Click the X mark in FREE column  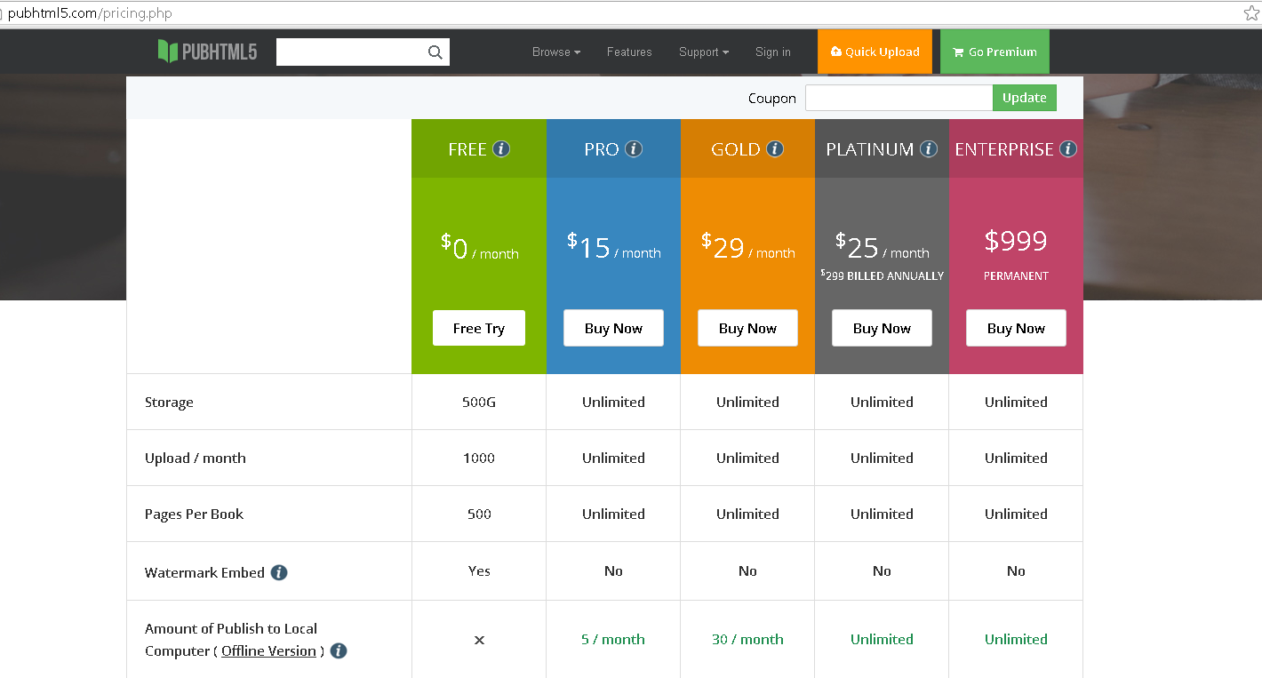(479, 640)
